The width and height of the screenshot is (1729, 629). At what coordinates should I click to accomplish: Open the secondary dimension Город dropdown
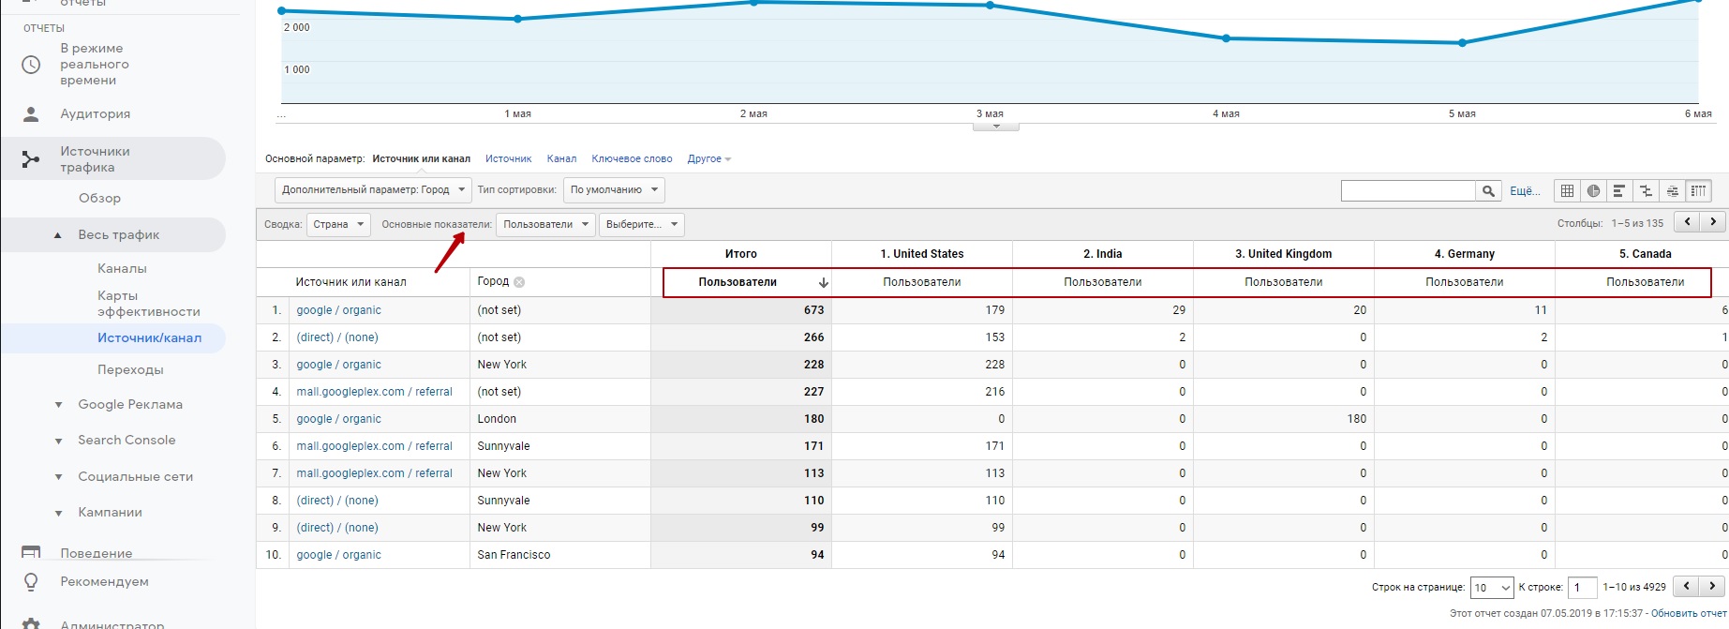click(372, 190)
